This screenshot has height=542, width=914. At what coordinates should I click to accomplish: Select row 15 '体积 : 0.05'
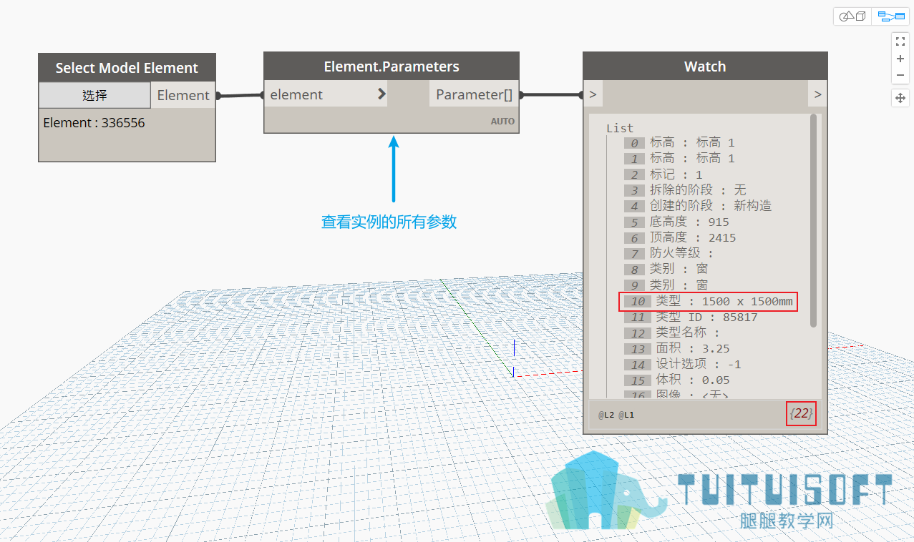pos(677,380)
